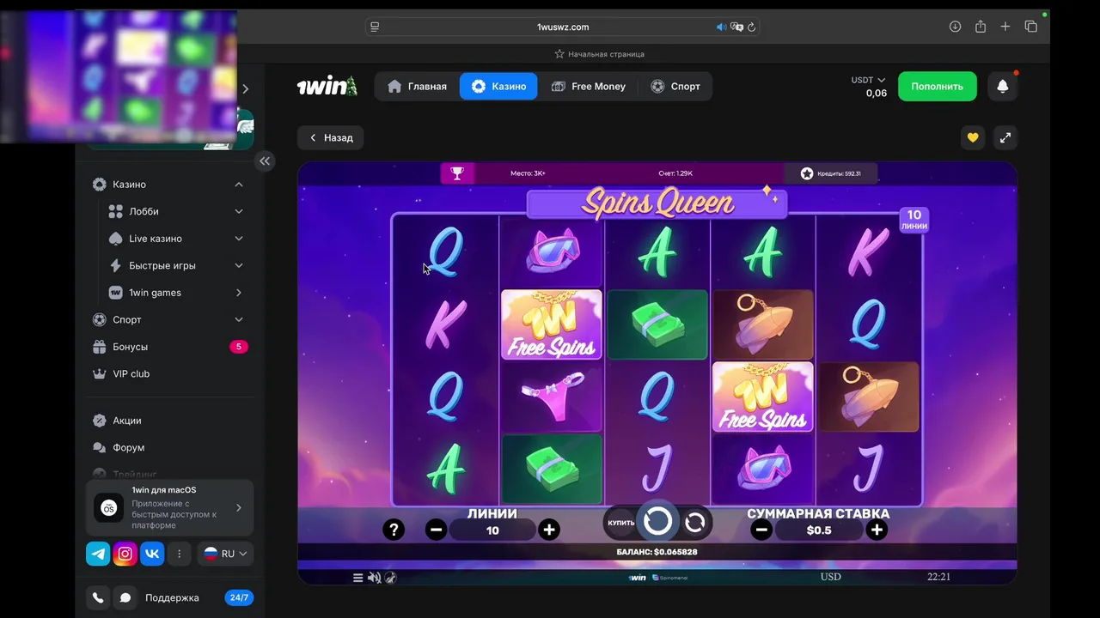The height and width of the screenshot is (618, 1100).
Task: Click the 10 линии badge
Action: click(914, 220)
